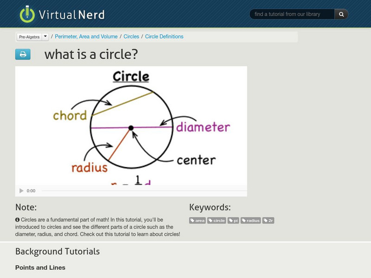This screenshot has height=278, width=371.
Task: Choose the 'pi' keyword tag
Action: click(233, 221)
